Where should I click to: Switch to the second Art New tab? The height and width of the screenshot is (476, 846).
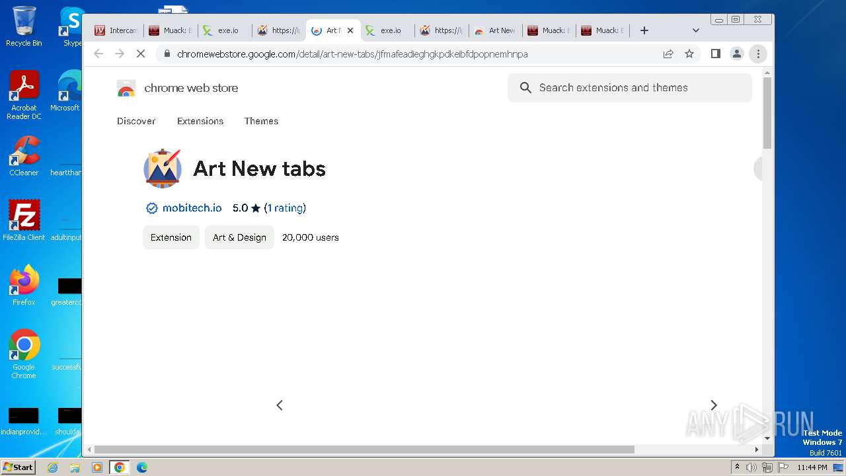(x=496, y=30)
